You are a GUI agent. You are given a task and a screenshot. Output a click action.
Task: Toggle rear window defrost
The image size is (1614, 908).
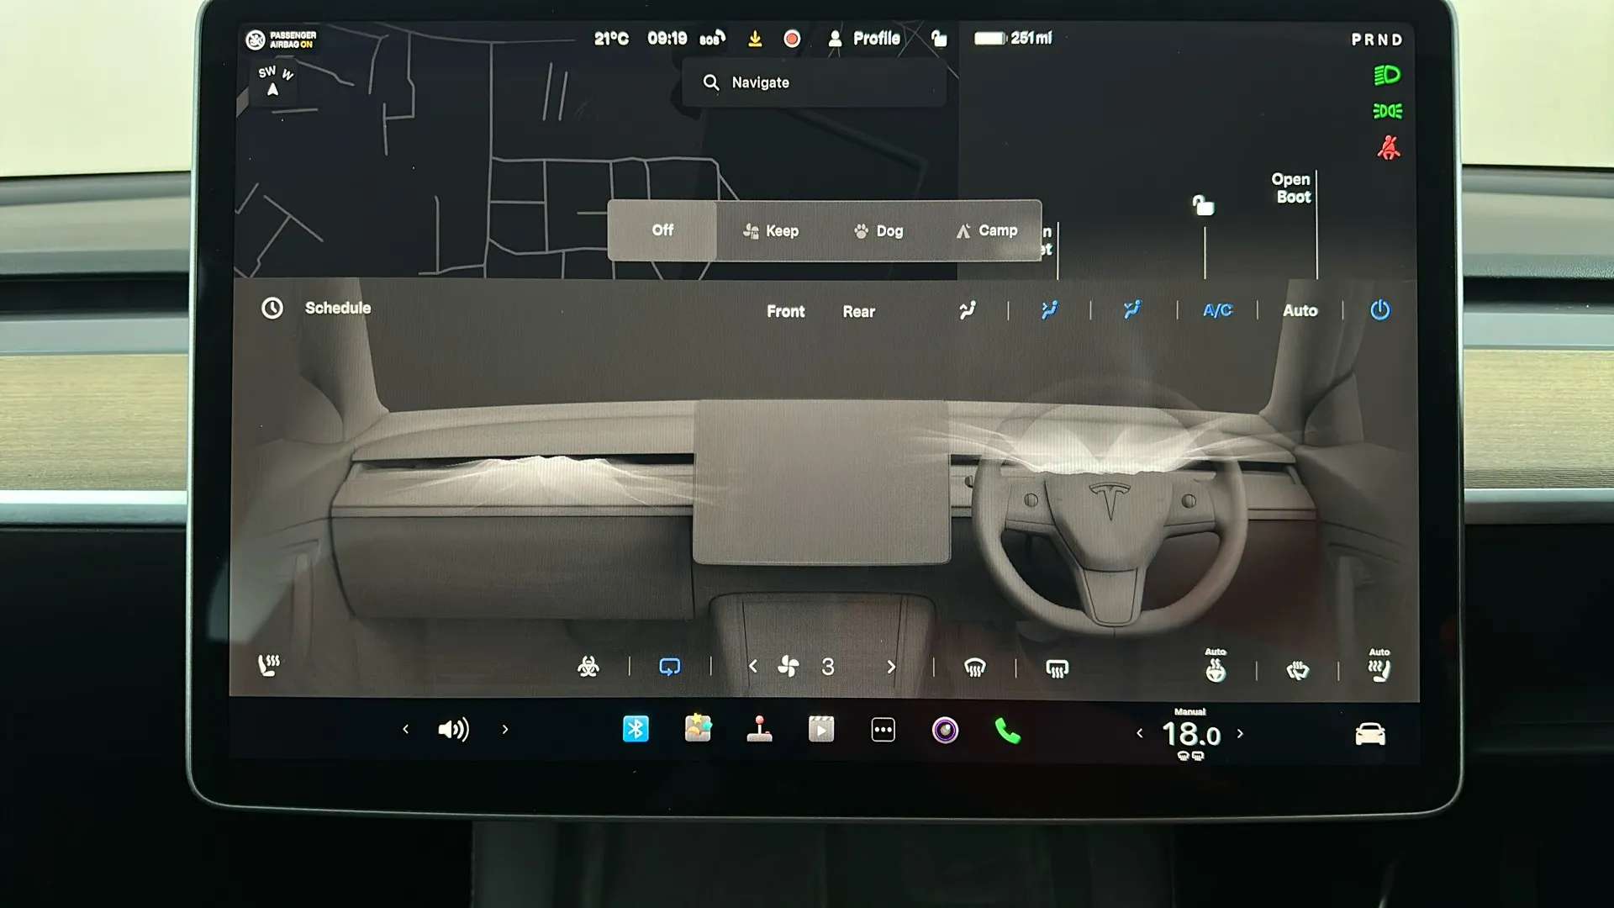click(x=1057, y=668)
